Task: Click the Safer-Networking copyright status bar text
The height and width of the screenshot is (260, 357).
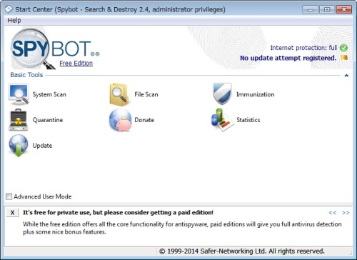Action: click(242, 251)
